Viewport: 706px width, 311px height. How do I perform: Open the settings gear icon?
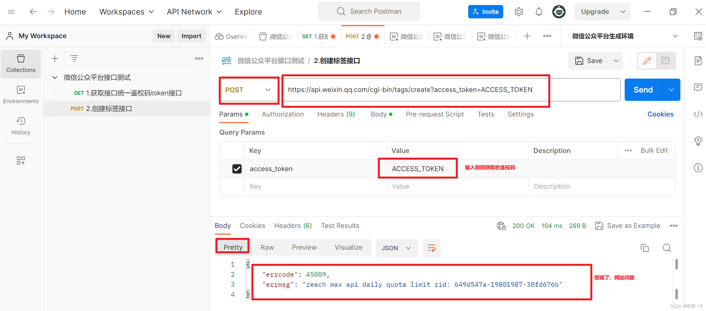click(x=519, y=12)
